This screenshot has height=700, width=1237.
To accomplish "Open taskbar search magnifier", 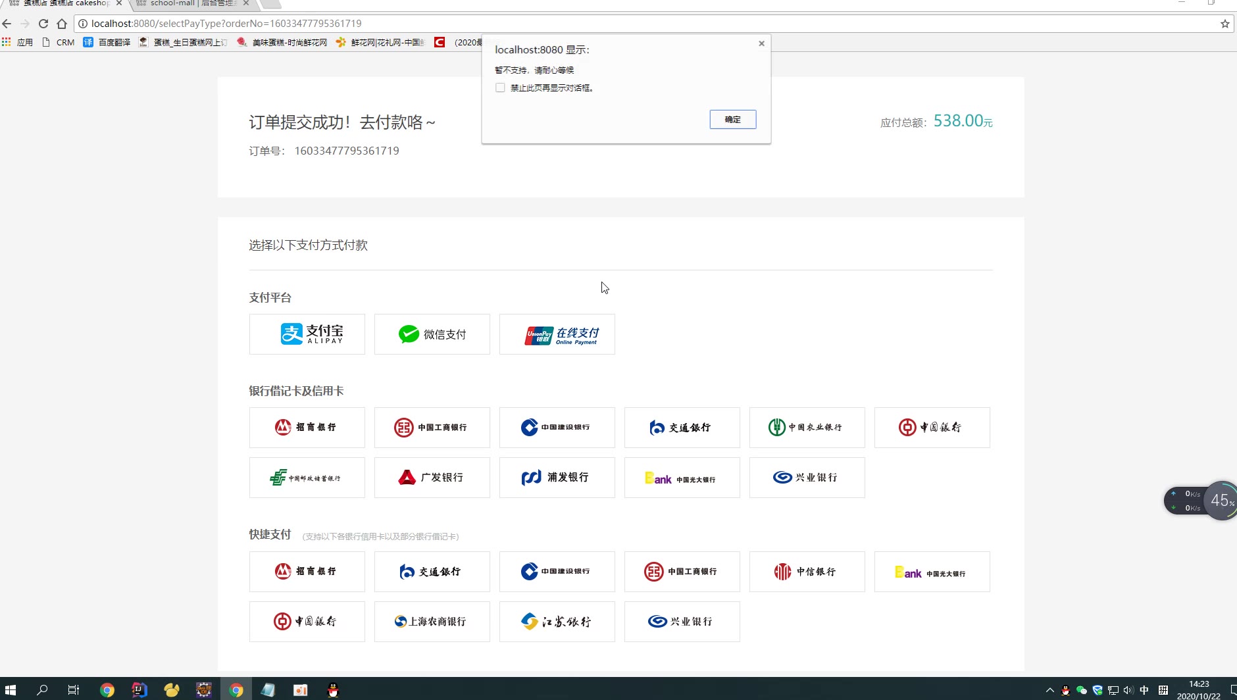I will pos(42,689).
